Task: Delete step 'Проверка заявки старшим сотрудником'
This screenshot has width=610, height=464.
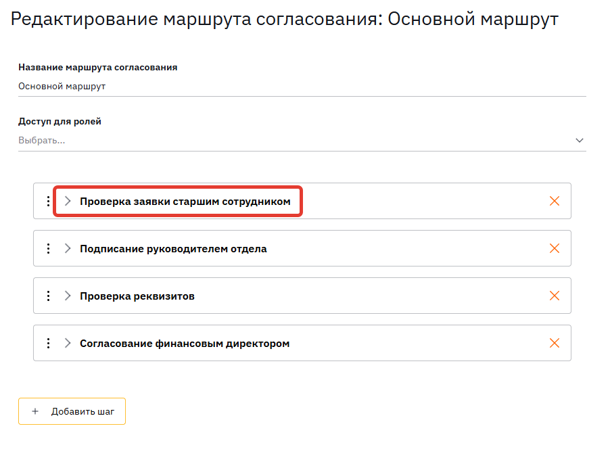Action: point(555,201)
